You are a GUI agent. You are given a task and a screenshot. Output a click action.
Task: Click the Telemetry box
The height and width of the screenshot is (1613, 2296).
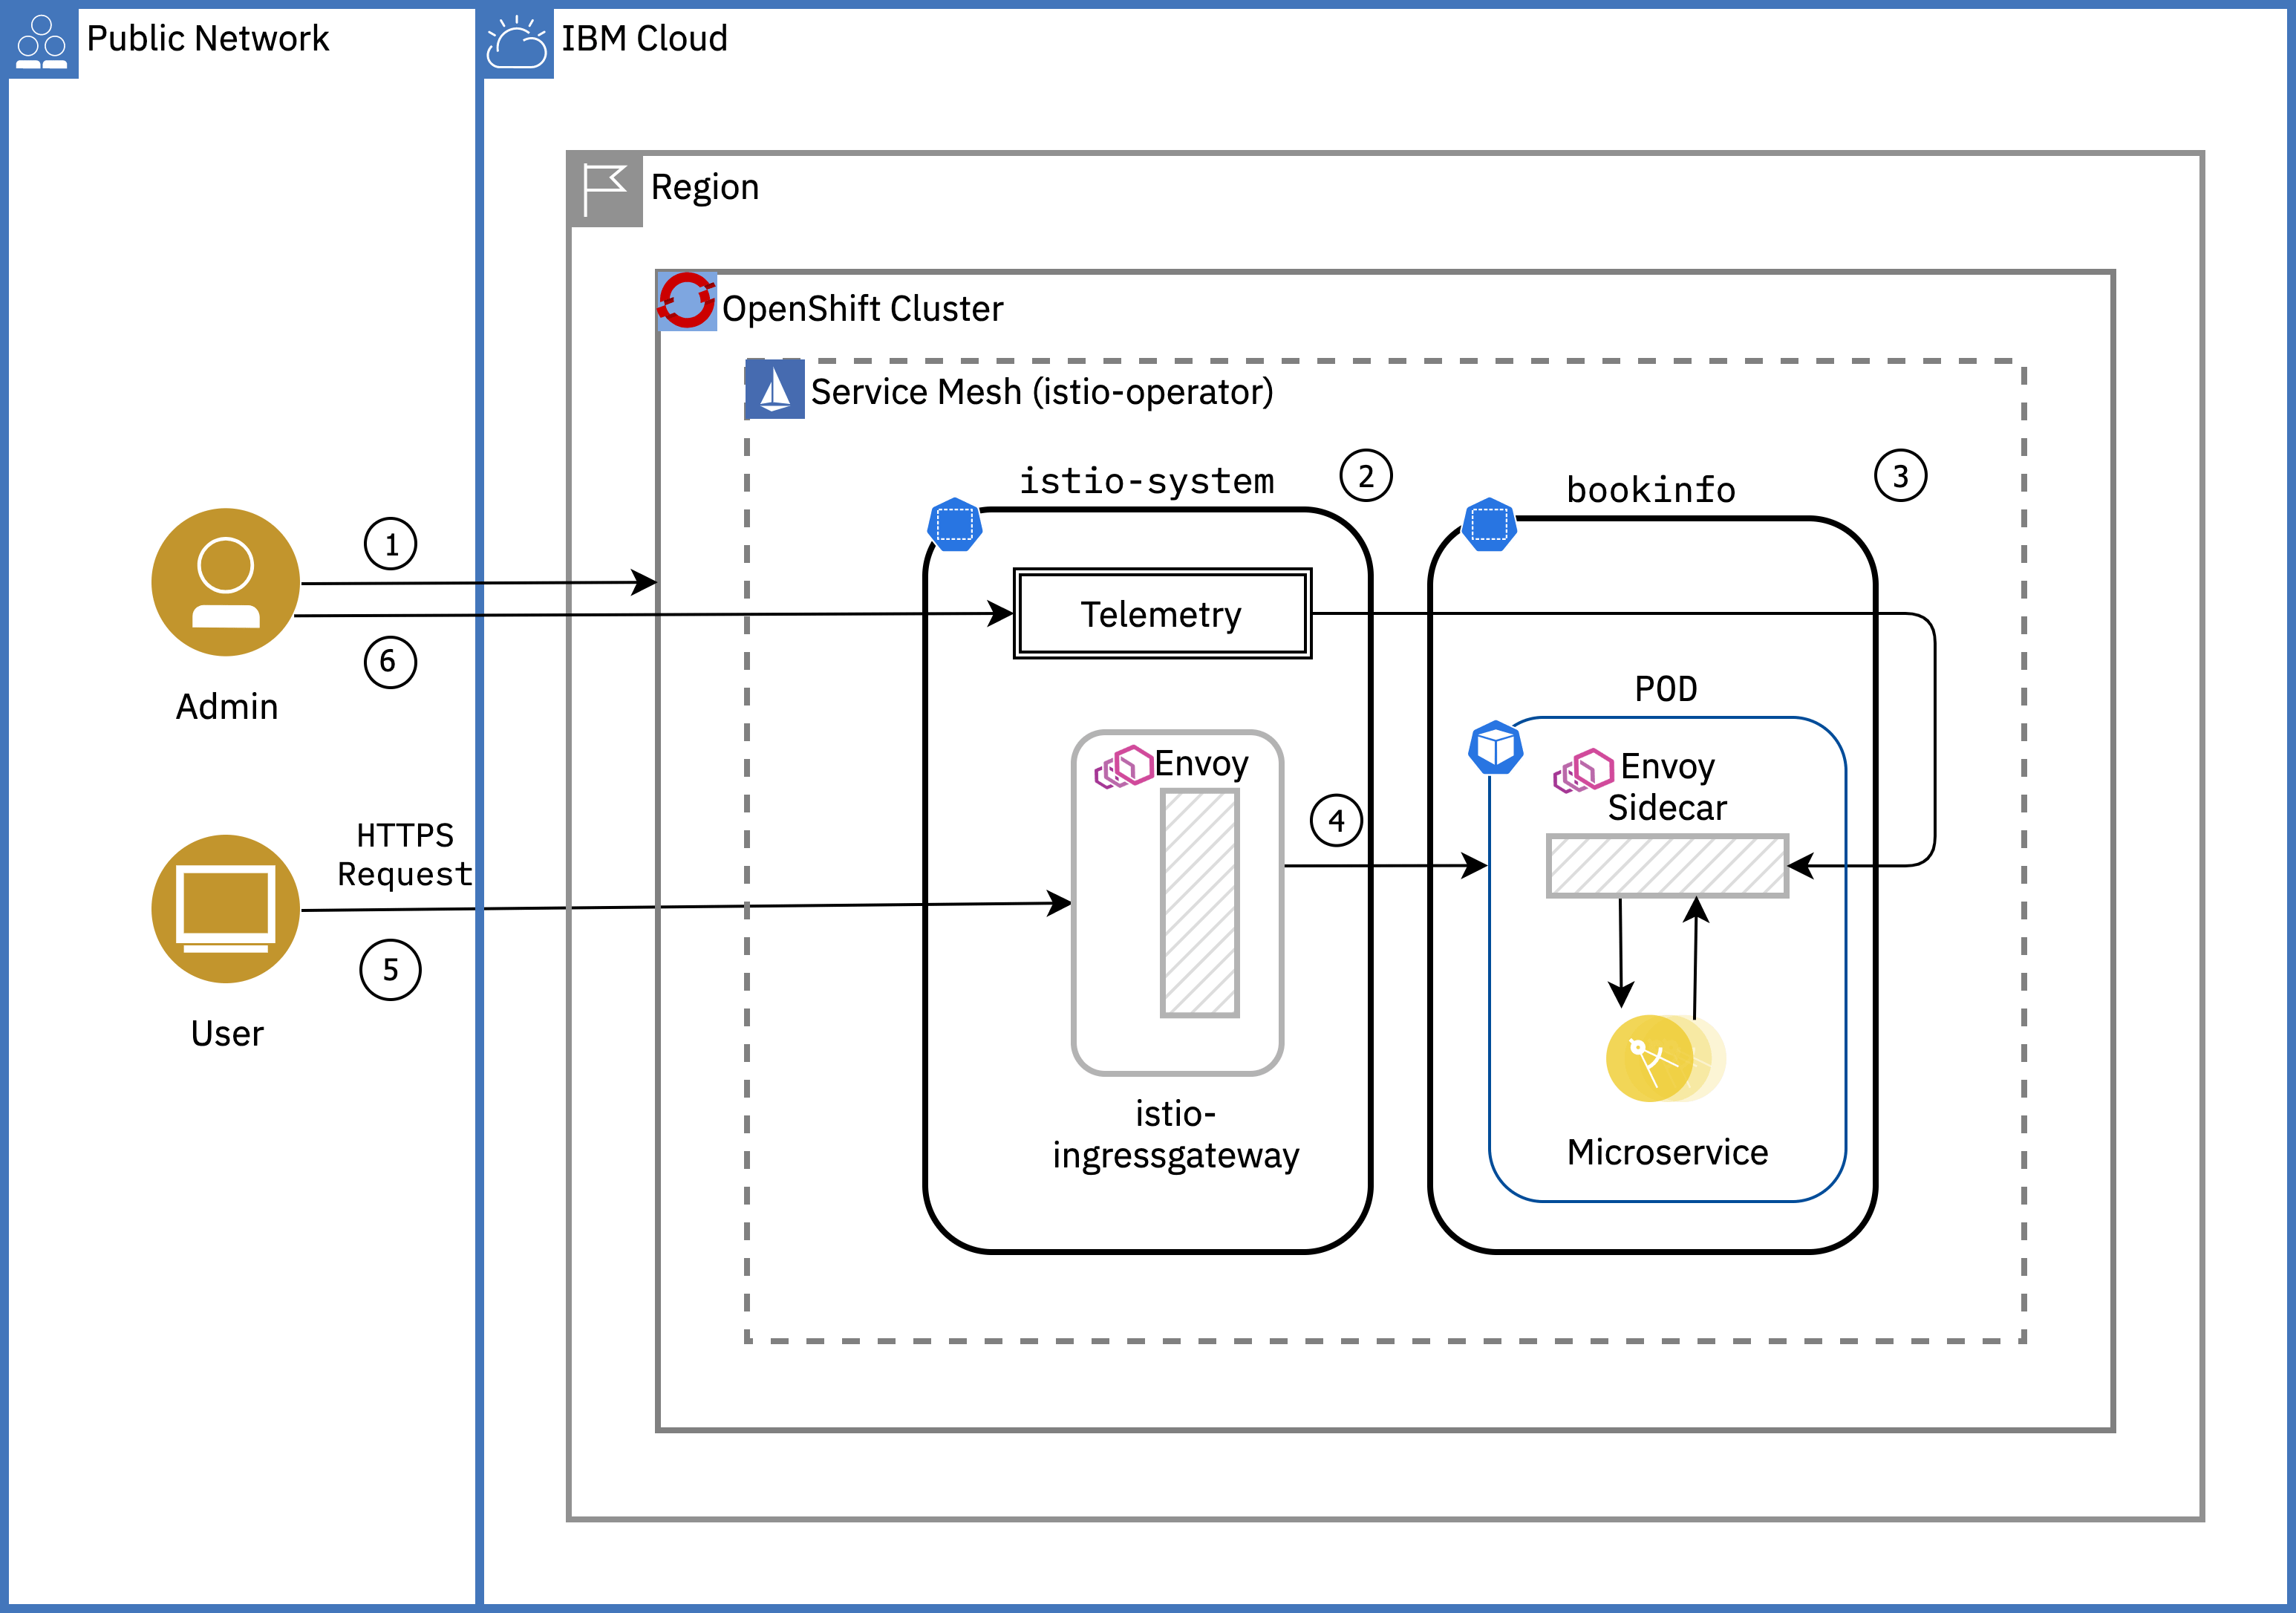click(x=1162, y=614)
